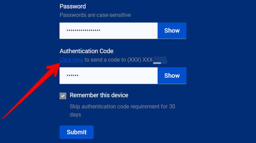
Task: Click the blurred phone number digits
Action: (x=160, y=60)
